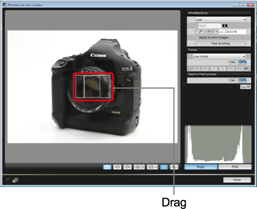
Task: Rotate the live view image right
Action: pos(127,167)
